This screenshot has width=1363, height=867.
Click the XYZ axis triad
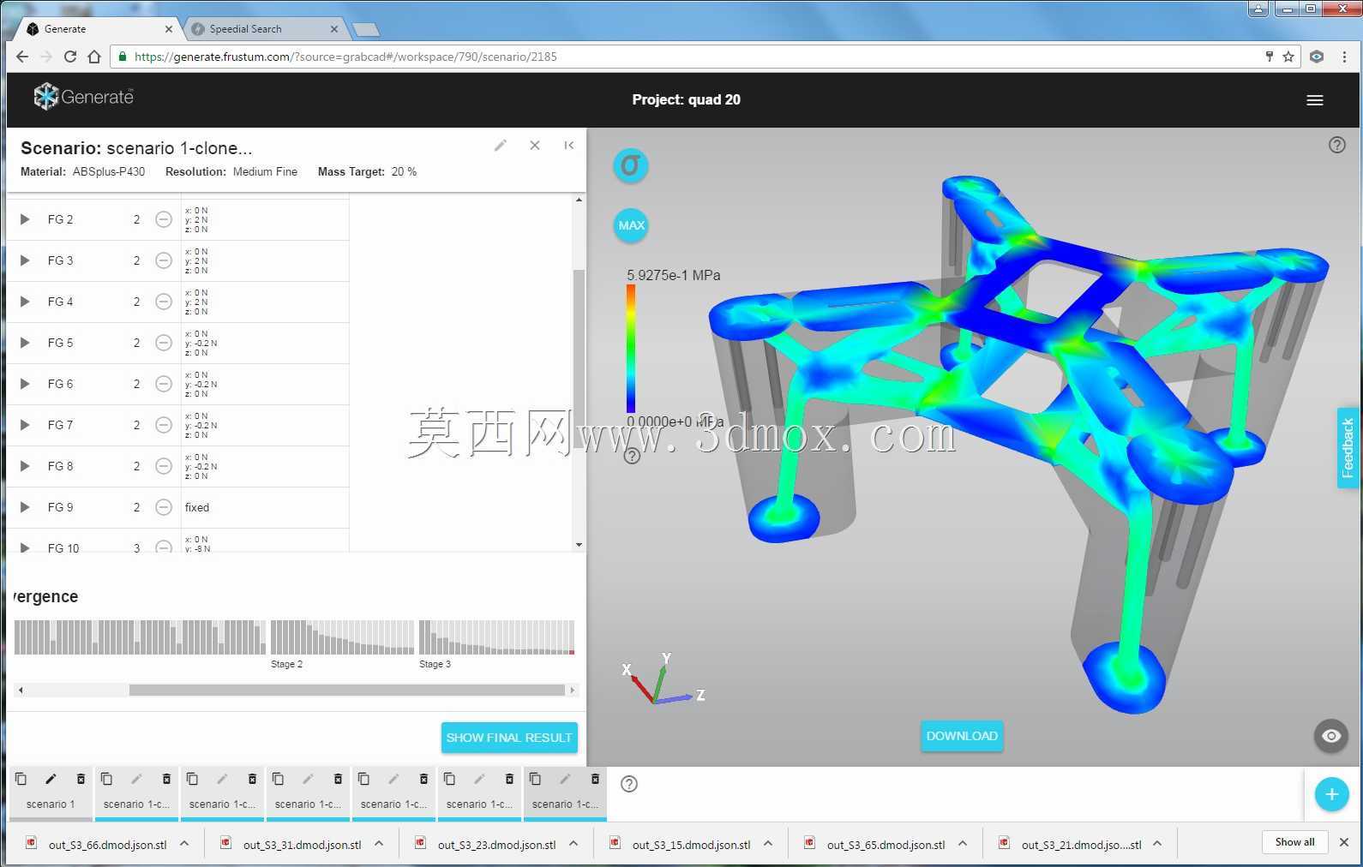click(665, 679)
